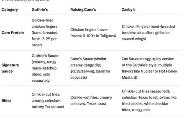The width and height of the screenshot is (185, 119).
Task: Select the never frozen chicken fingers cell
Action: (x=93, y=33)
